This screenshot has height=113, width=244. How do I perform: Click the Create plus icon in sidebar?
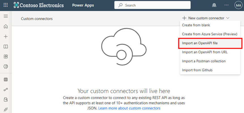(6, 37)
